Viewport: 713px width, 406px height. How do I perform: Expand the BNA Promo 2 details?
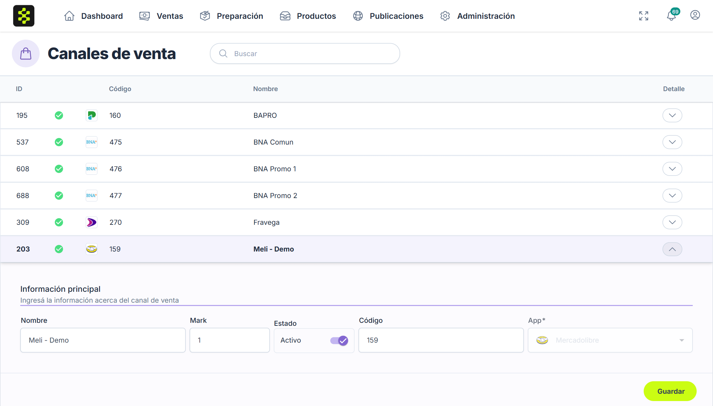coord(672,195)
